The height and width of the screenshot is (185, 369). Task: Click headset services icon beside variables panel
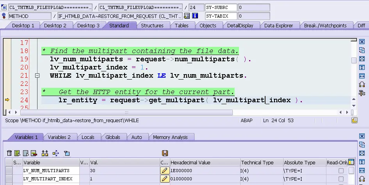[x=362, y=179]
